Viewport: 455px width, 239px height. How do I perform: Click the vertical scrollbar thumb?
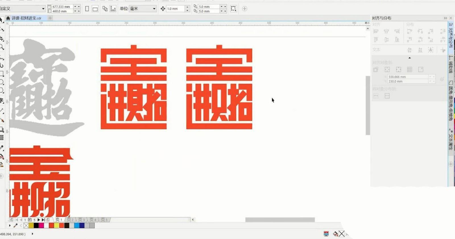pos(368,105)
